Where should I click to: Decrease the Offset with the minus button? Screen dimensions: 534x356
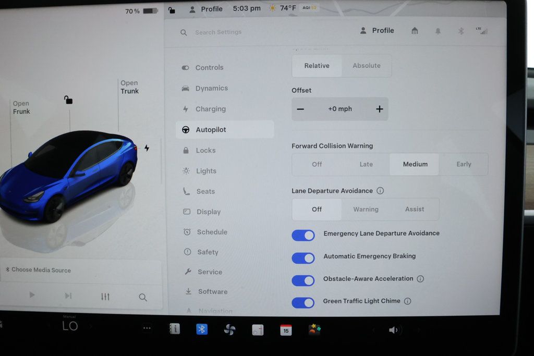point(300,109)
